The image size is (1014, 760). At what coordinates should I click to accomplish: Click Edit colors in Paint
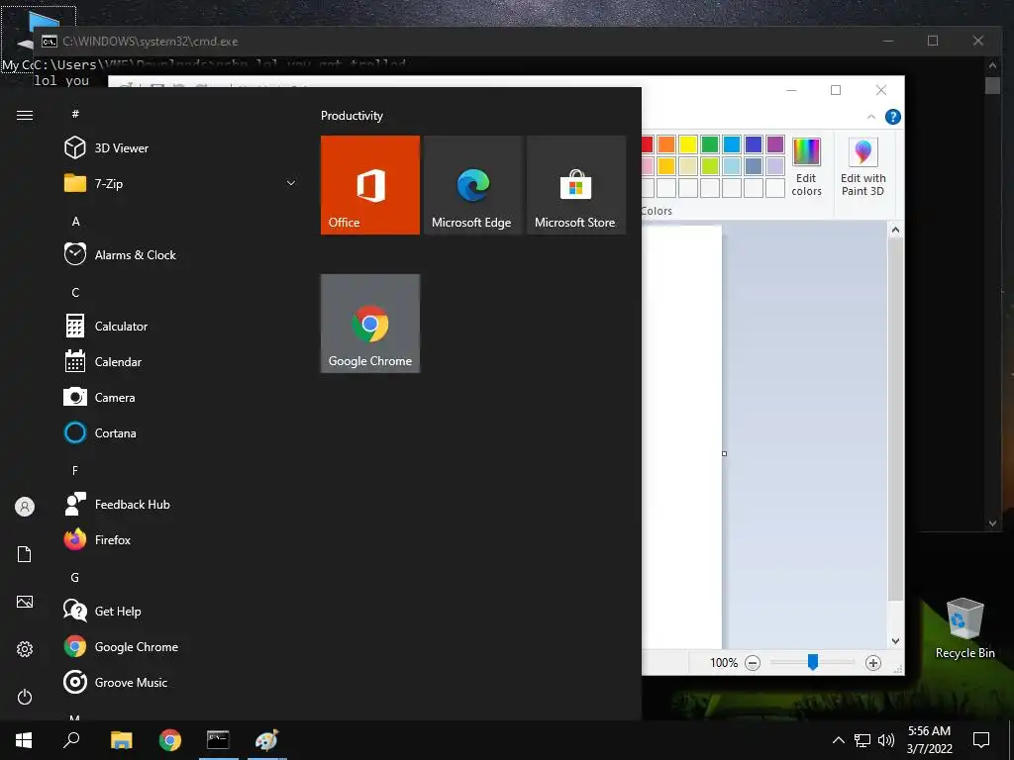tap(806, 166)
